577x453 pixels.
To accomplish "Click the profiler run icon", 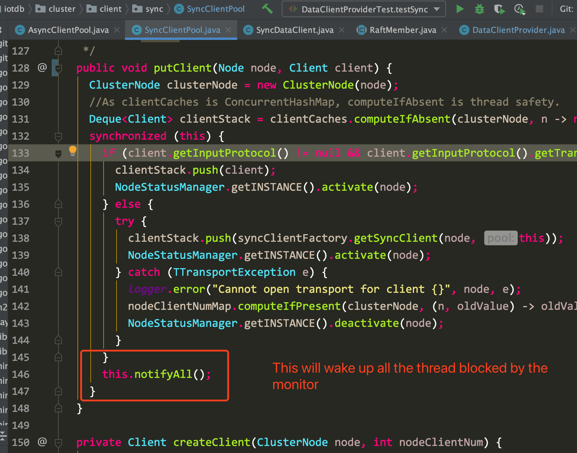I will click(x=520, y=9).
